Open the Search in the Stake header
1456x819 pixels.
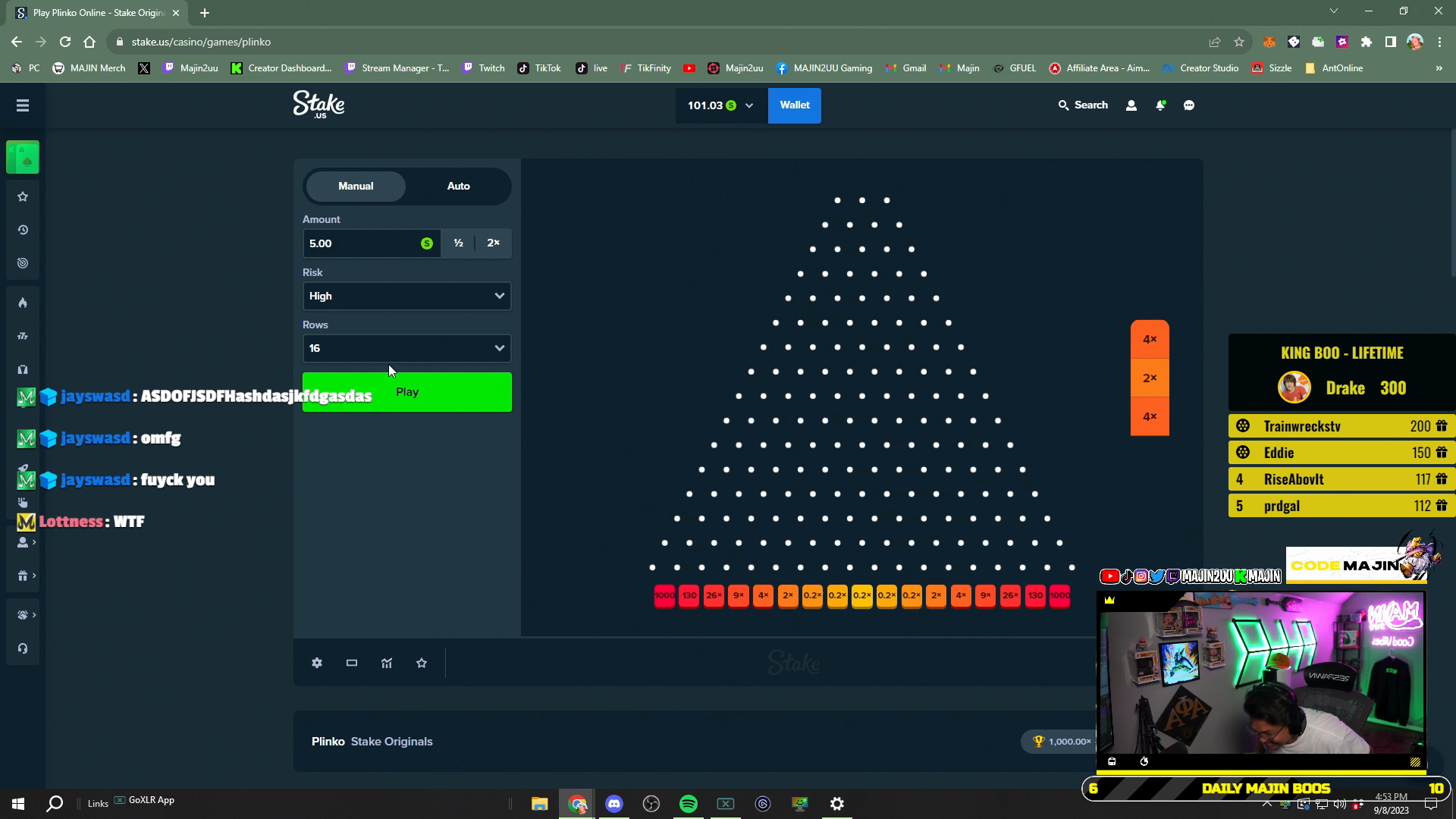pyautogui.click(x=1083, y=105)
